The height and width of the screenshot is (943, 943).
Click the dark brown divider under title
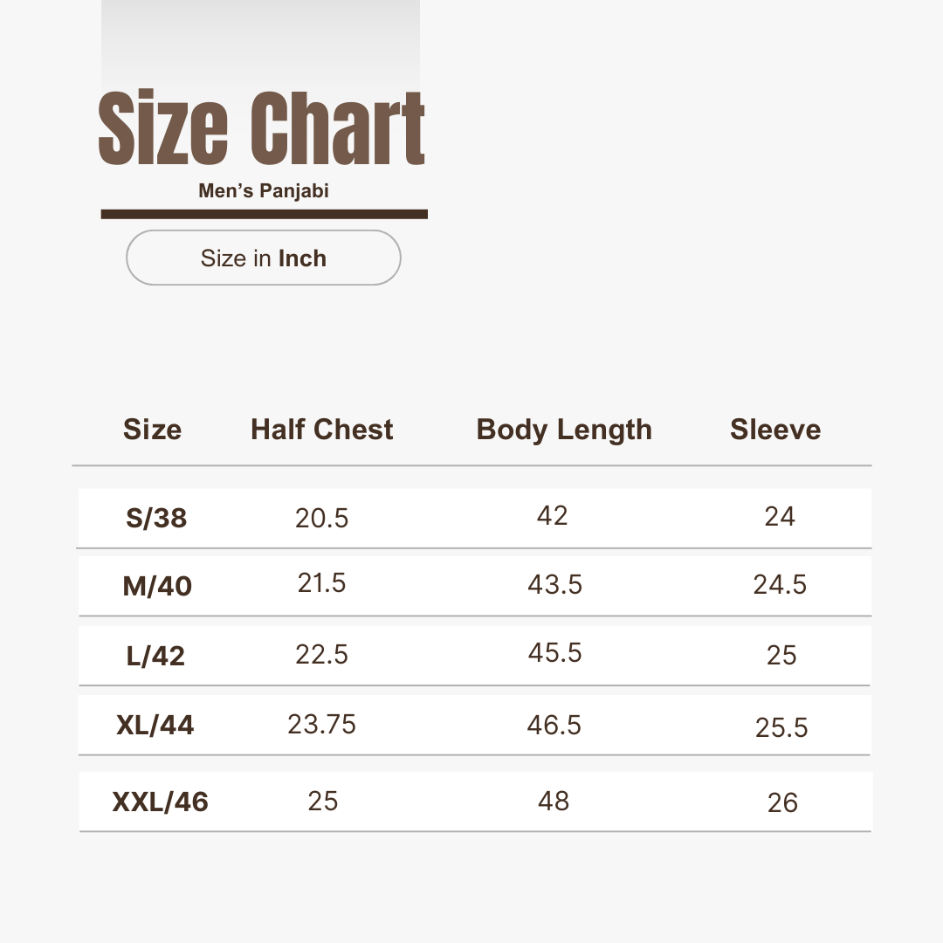(x=264, y=214)
